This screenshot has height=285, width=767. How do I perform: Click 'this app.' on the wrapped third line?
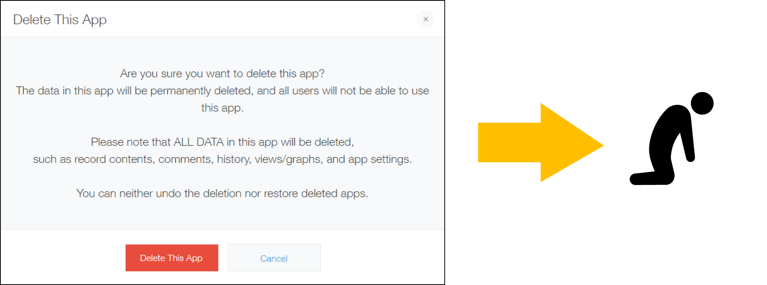222,108
